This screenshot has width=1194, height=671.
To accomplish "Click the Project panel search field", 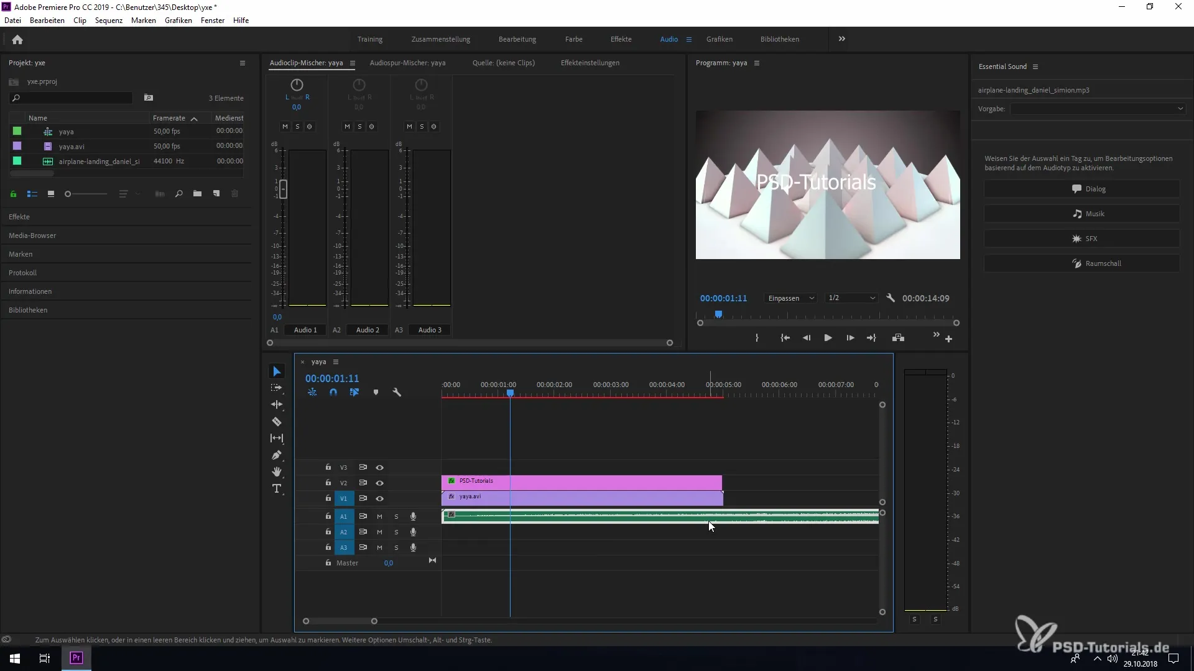I will 71,98.
